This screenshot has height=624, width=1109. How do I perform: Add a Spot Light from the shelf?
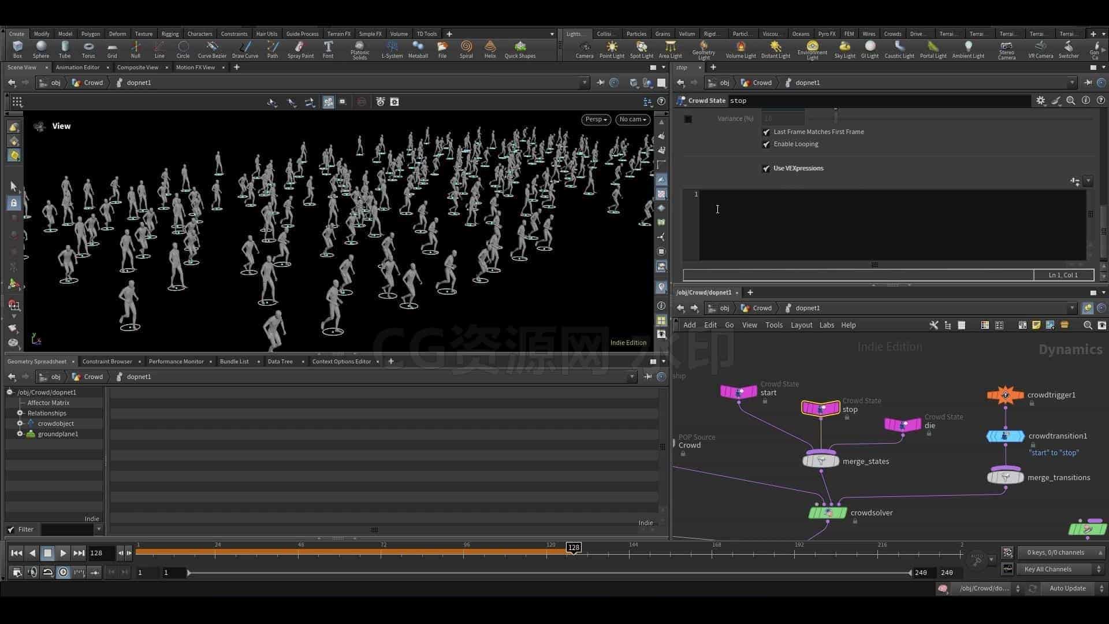point(642,49)
